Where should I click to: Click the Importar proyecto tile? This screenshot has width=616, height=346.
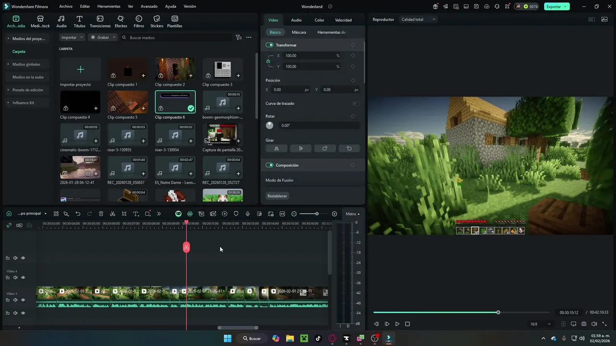coord(80,70)
